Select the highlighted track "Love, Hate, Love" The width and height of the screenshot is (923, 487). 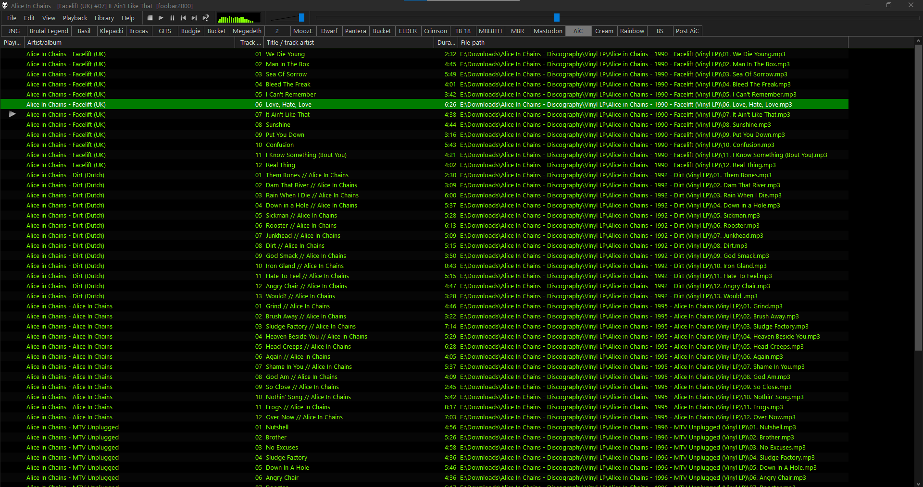coord(424,105)
